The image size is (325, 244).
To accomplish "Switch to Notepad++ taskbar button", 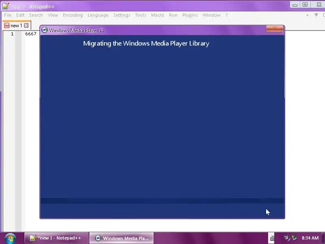I will tap(56, 238).
